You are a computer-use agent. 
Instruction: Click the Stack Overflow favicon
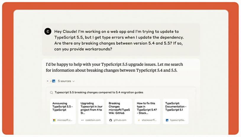[139, 120]
